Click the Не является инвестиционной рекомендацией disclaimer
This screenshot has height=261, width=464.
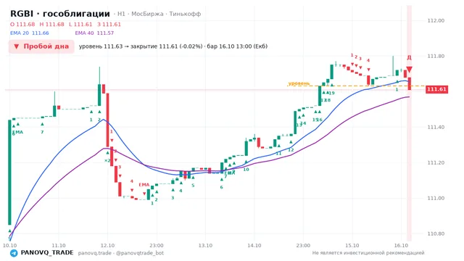click(x=368, y=253)
